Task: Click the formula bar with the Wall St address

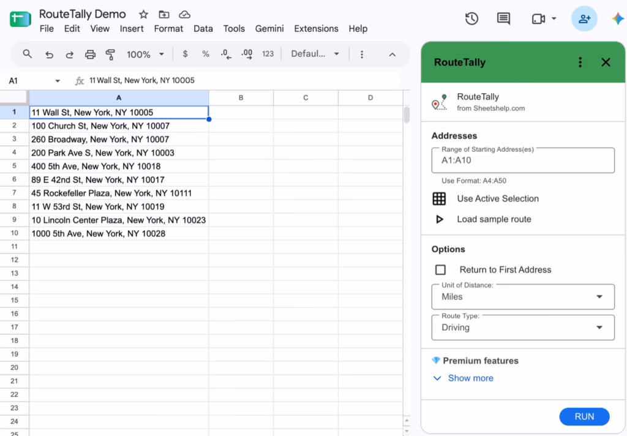Action: 141,80
